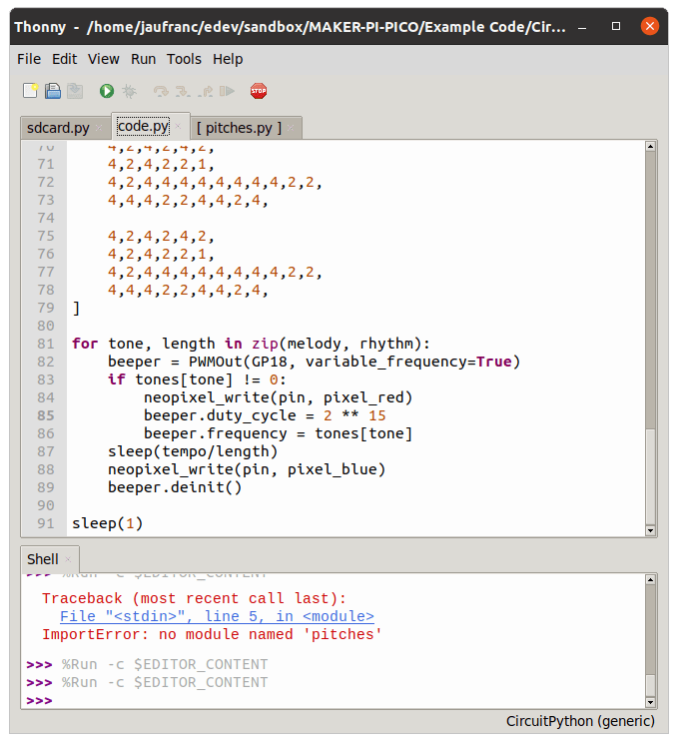Click 'beeper.deinit()' line
Screen dimensions: 678x743
[175, 487]
